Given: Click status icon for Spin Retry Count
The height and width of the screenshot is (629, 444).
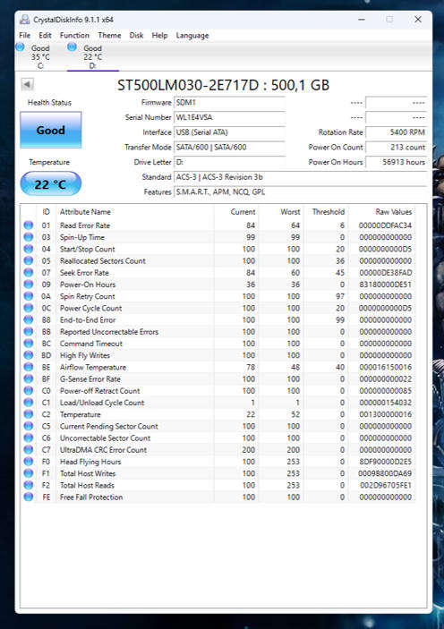Looking at the screenshot, I should pyautogui.click(x=28, y=296).
